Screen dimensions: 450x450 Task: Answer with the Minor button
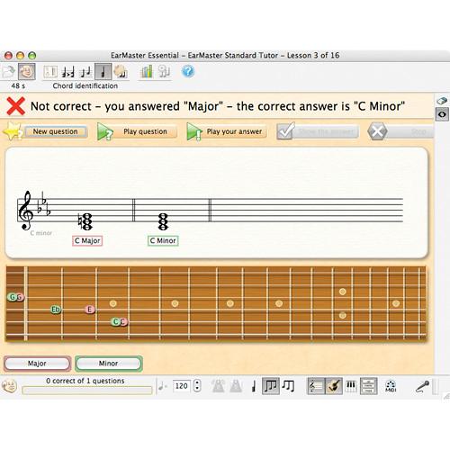click(x=109, y=364)
